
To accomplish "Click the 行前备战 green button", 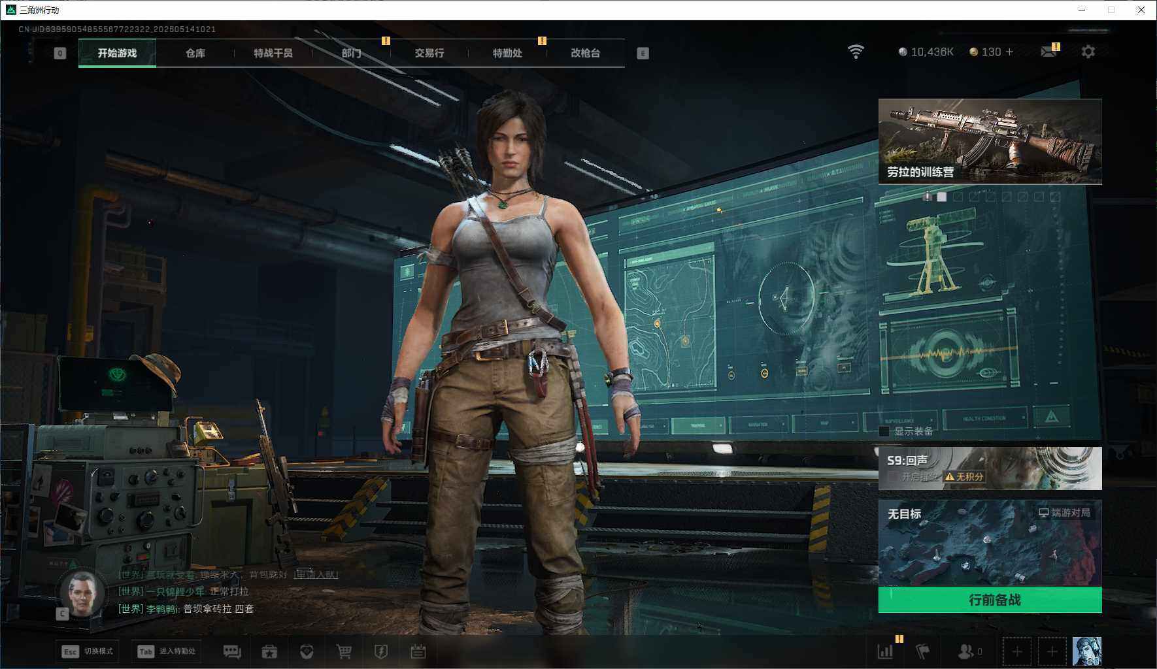I will (x=990, y=600).
